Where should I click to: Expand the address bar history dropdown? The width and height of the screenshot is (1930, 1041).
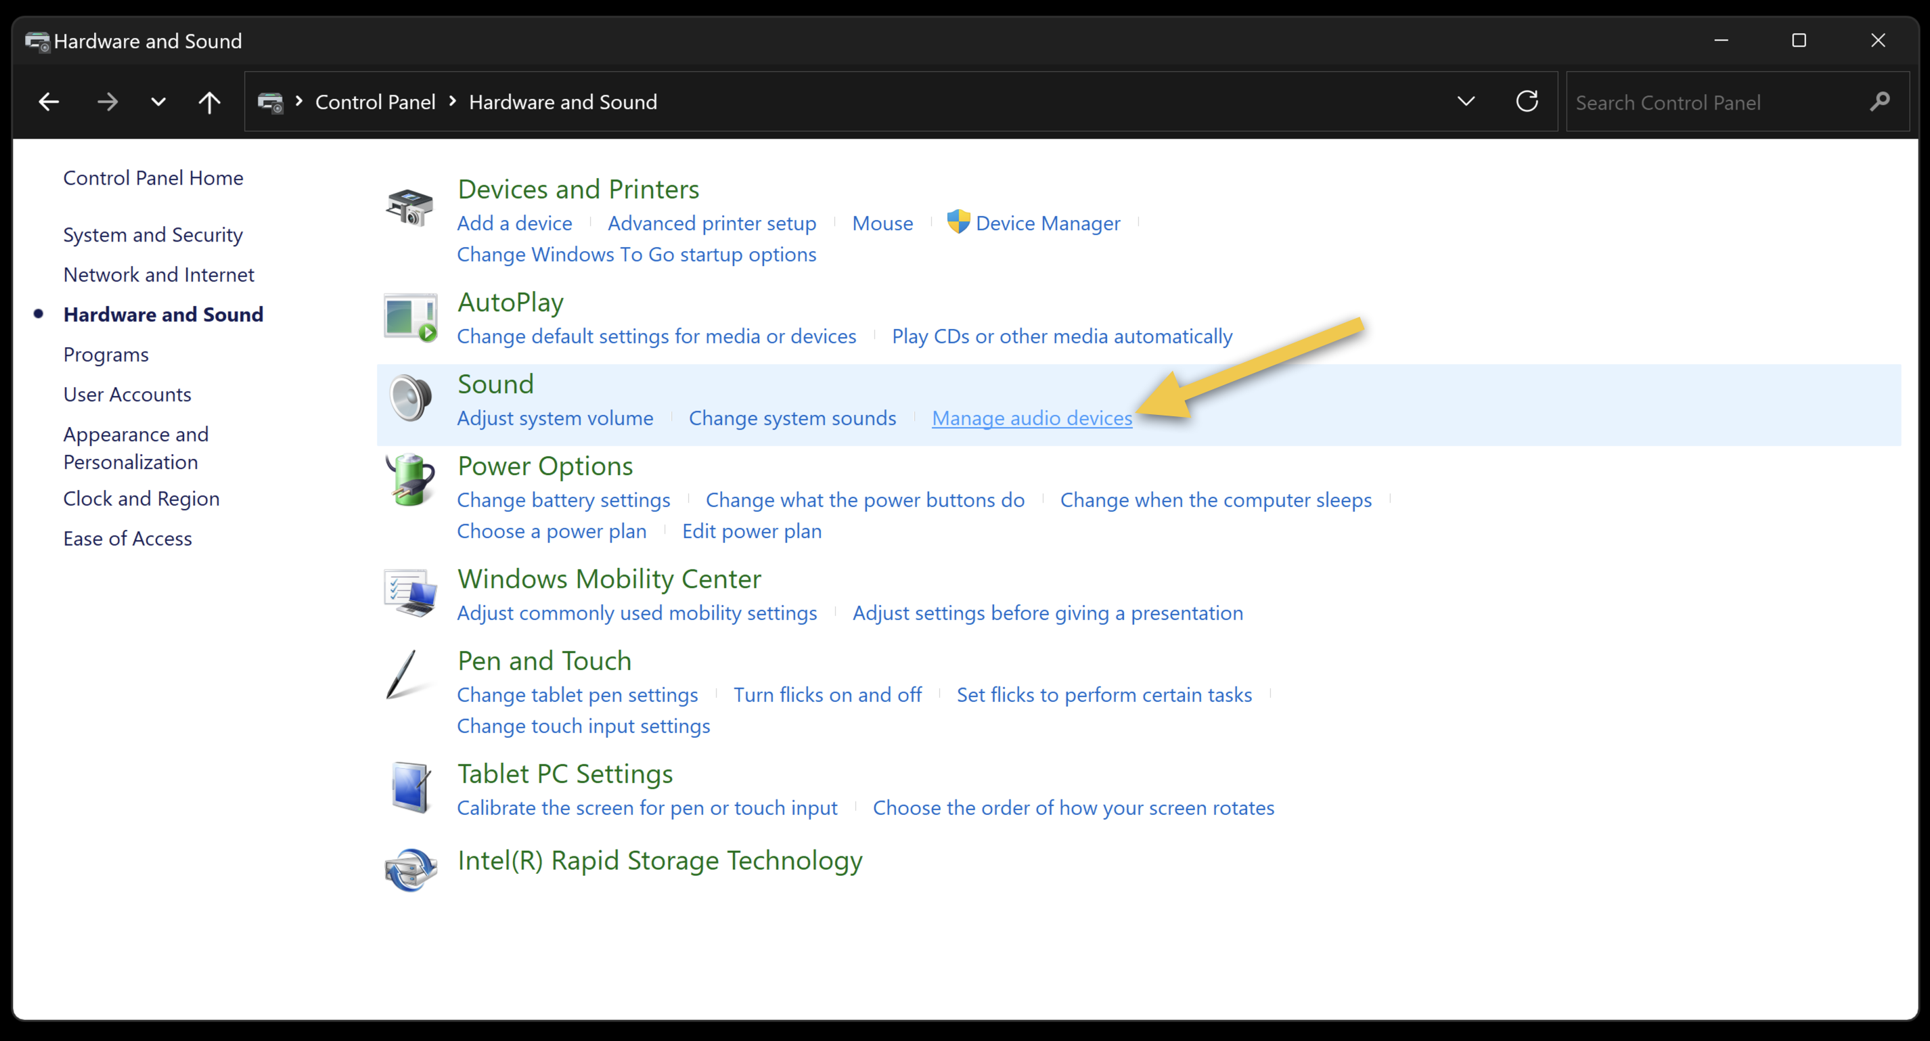pyautogui.click(x=1466, y=101)
